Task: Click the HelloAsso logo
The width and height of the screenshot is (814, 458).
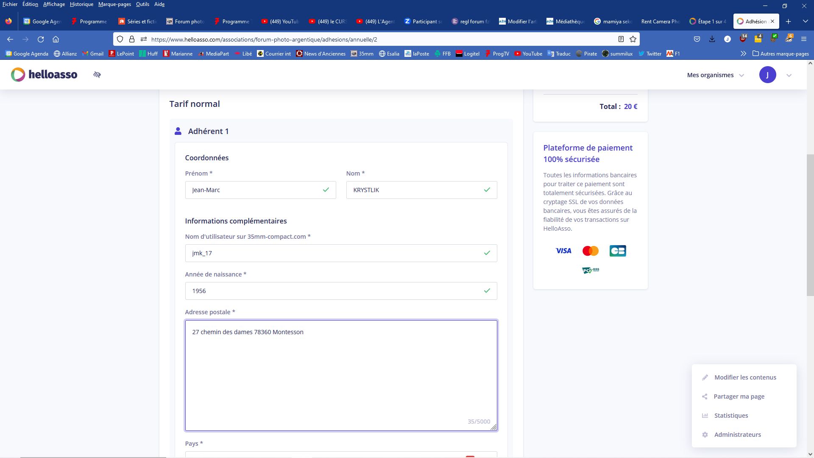Action: [x=44, y=75]
